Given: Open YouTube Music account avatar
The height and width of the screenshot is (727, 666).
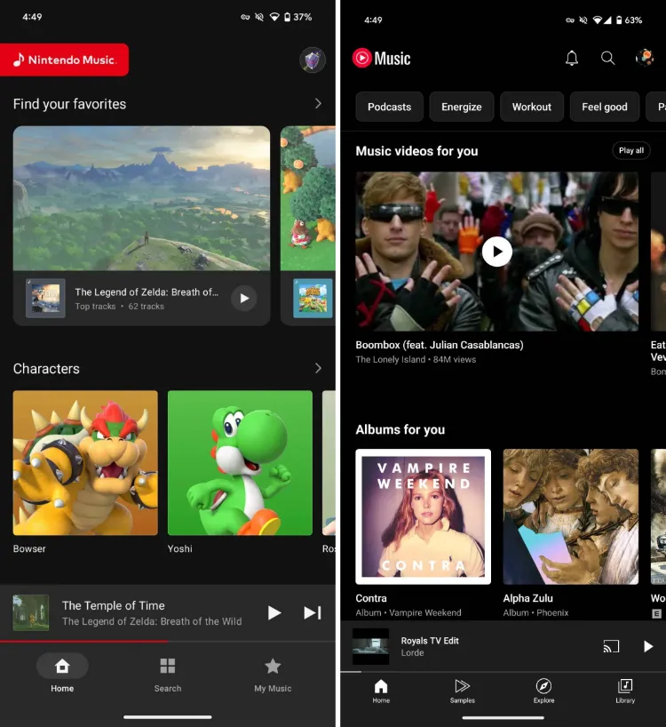Looking at the screenshot, I should (645, 59).
